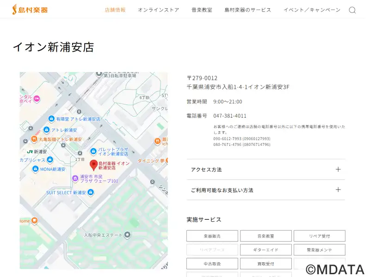Open 音楽教室 in top navigation
Viewport: 370px width, 277px height.
202,10
